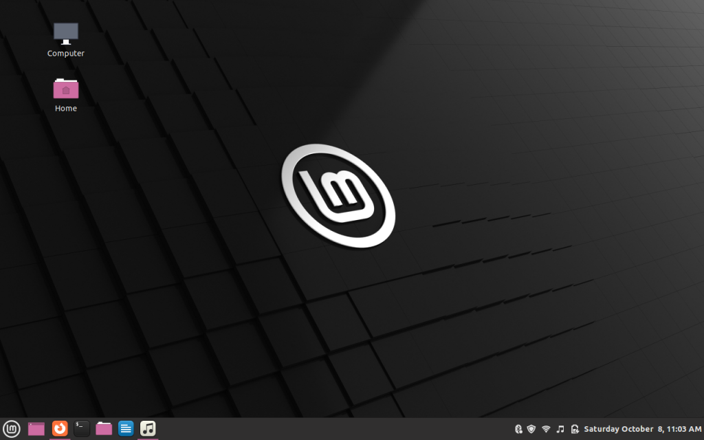Open the Home folder desktop icon
The height and width of the screenshot is (440, 704).
[x=65, y=88]
